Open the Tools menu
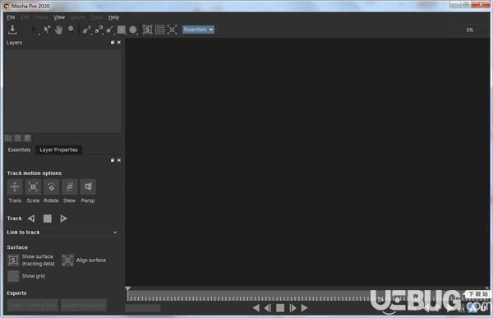The width and height of the screenshot is (493, 318). 96,17
